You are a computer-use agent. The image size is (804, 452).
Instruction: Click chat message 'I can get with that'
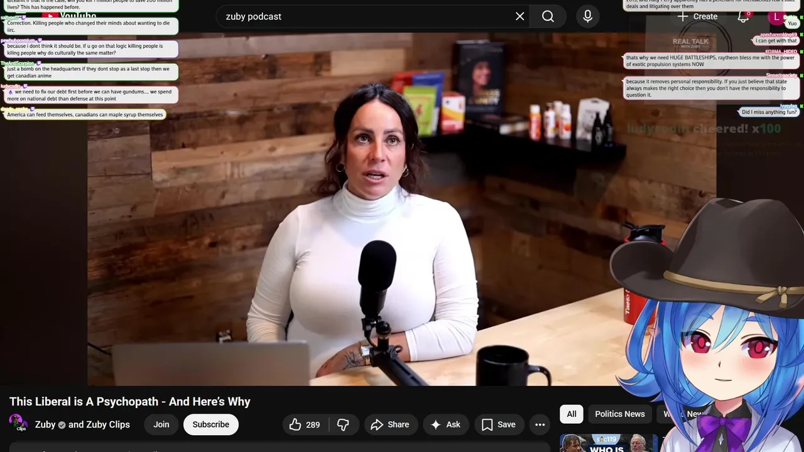[x=776, y=41]
